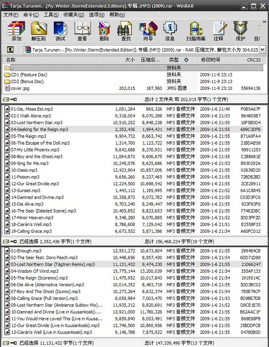This screenshot has height=347, width=269.
Task: Sort by the 压缩后 column header
Action: click(151, 60)
